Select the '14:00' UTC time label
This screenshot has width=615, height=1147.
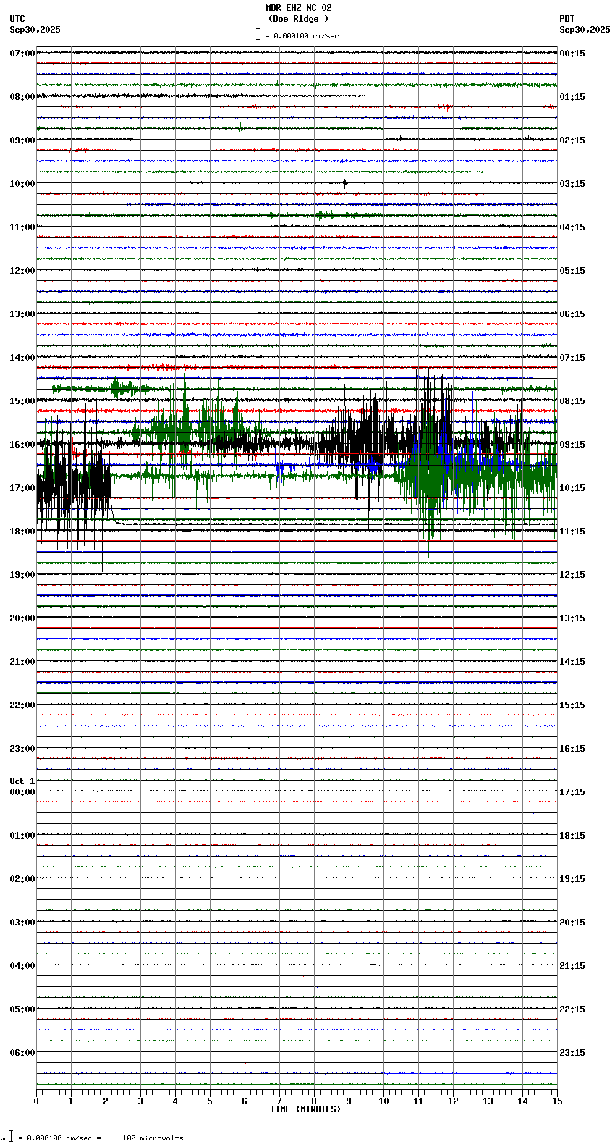[x=22, y=358]
